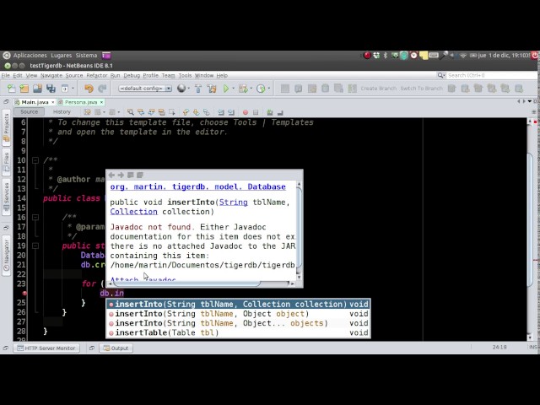The height and width of the screenshot is (405, 540).
Task: Click the New Project toolbar icon
Action: pos(24,89)
